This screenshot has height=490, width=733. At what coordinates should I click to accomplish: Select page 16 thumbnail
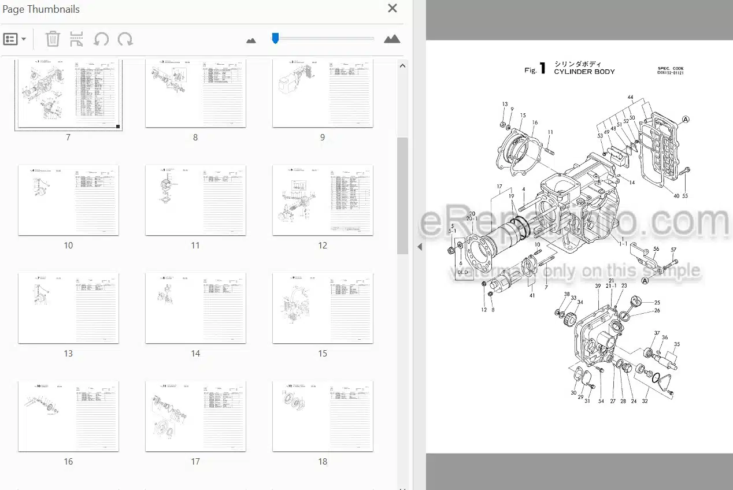click(x=68, y=416)
